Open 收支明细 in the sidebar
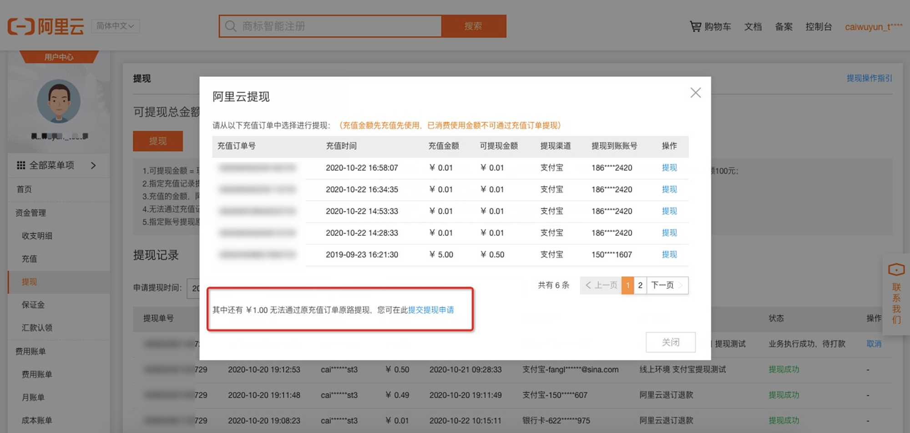This screenshot has height=433, width=910. click(x=37, y=236)
